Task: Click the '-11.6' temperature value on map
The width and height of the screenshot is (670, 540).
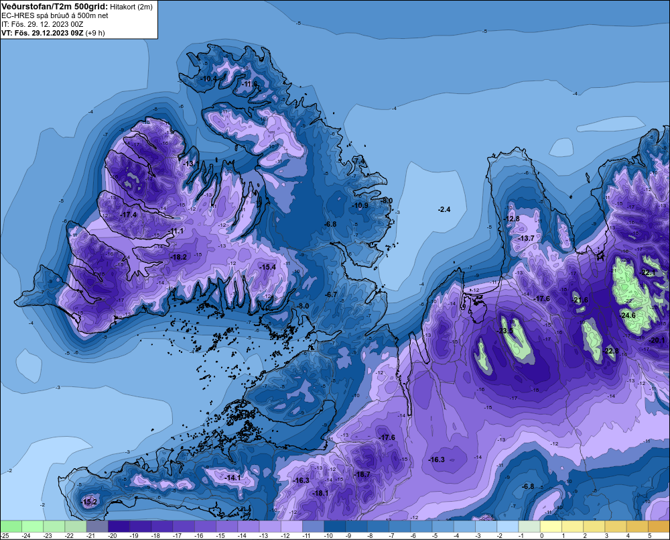Action: coord(249,84)
